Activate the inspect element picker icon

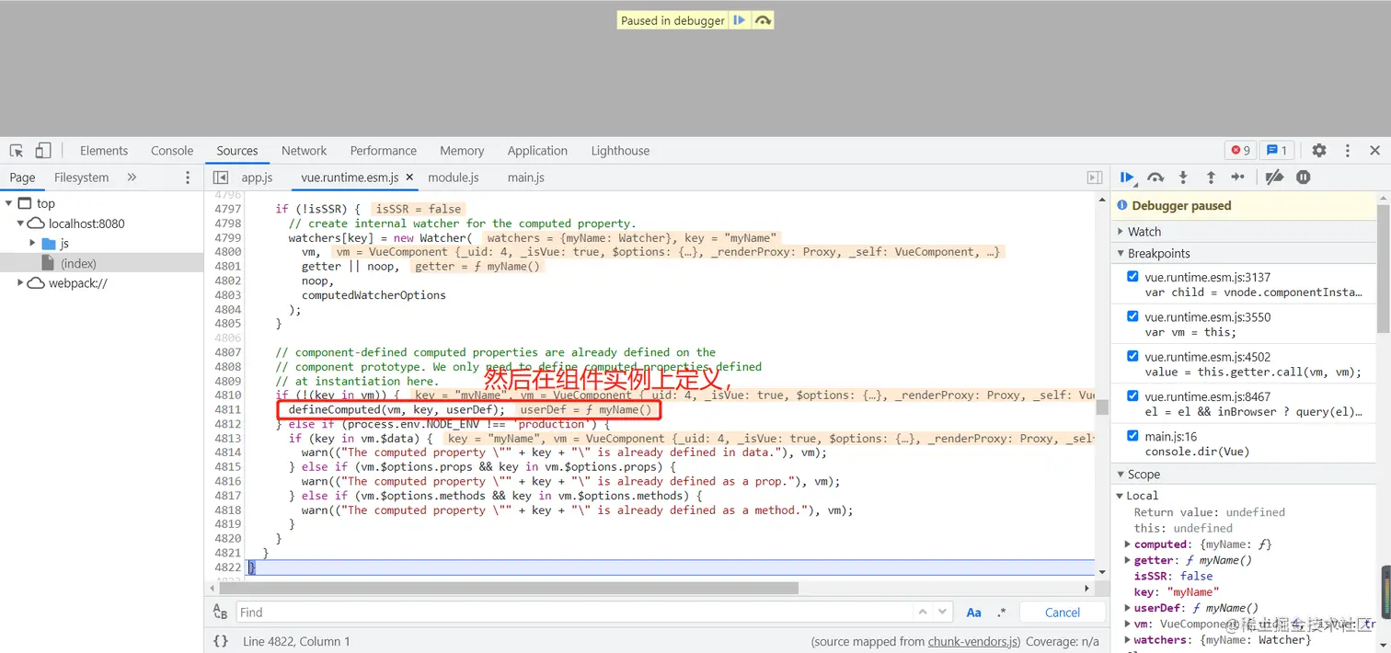(17, 150)
